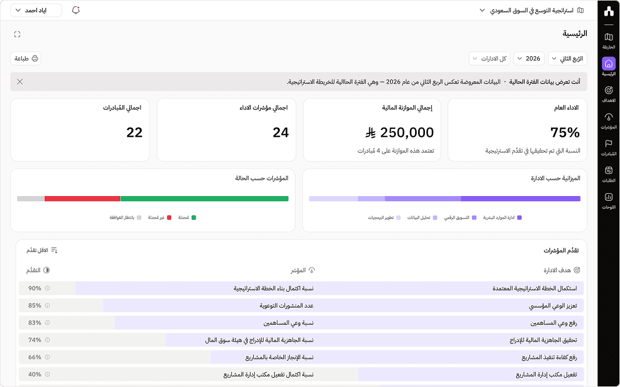Image resolution: width=620 pixels, height=387 pixels.
Task: Dismiss the current period info banner
Action: [x=20, y=81]
